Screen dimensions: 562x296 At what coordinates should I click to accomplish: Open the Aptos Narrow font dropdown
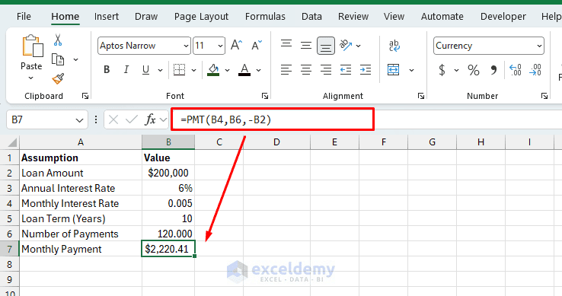click(186, 46)
